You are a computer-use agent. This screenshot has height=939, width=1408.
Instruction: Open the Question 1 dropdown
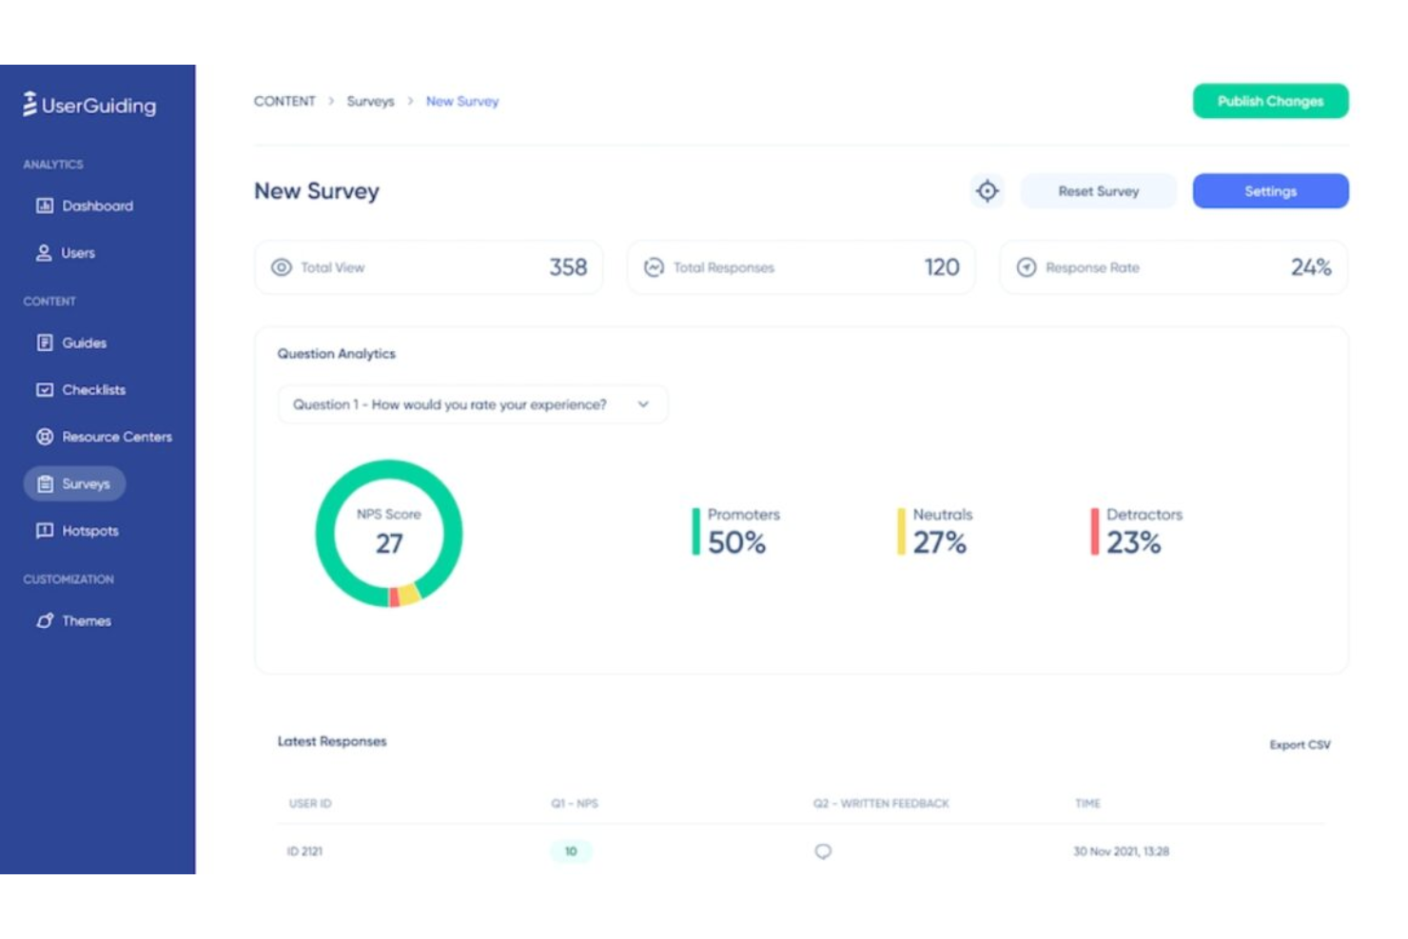tap(473, 404)
